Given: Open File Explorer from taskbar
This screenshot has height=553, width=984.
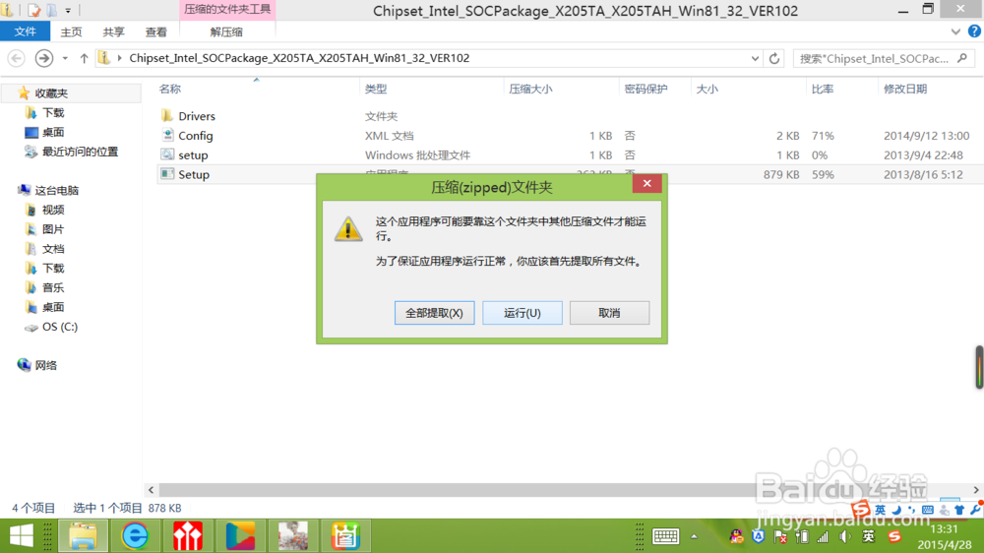Looking at the screenshot, I should pyautogui.click(x=83, y=536).
